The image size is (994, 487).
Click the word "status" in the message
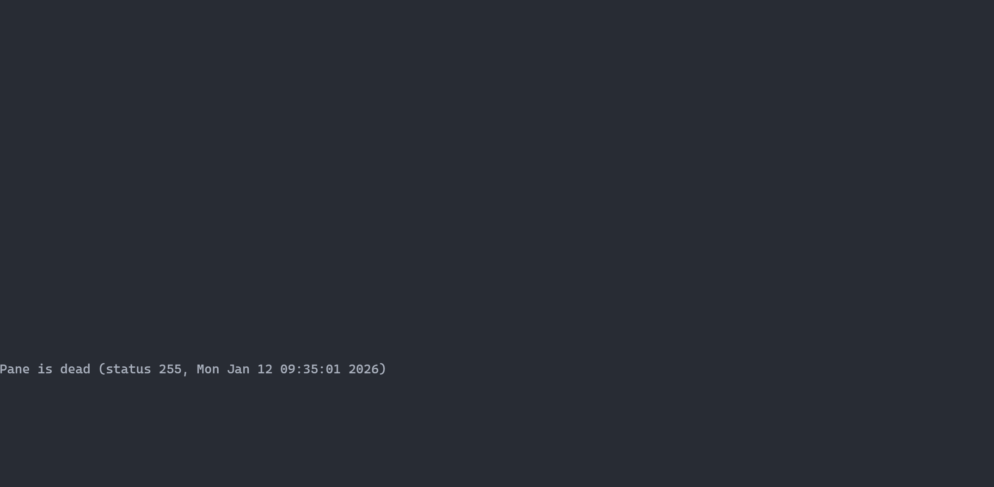point(129,369)
